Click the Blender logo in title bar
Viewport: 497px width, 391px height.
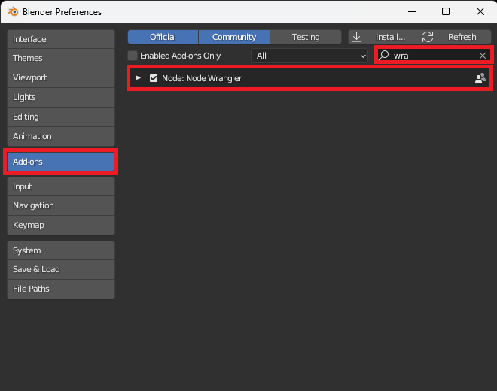[x=14, y=11]
